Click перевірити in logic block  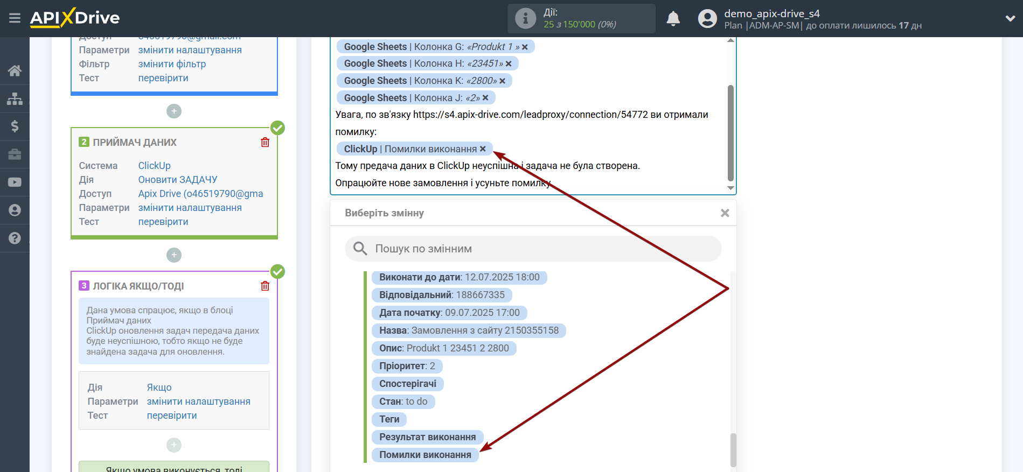coord(172,415)
